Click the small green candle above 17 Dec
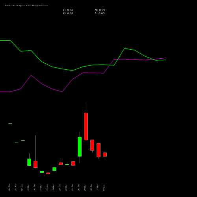Viewport: 197px width, 197px height. 42,172
